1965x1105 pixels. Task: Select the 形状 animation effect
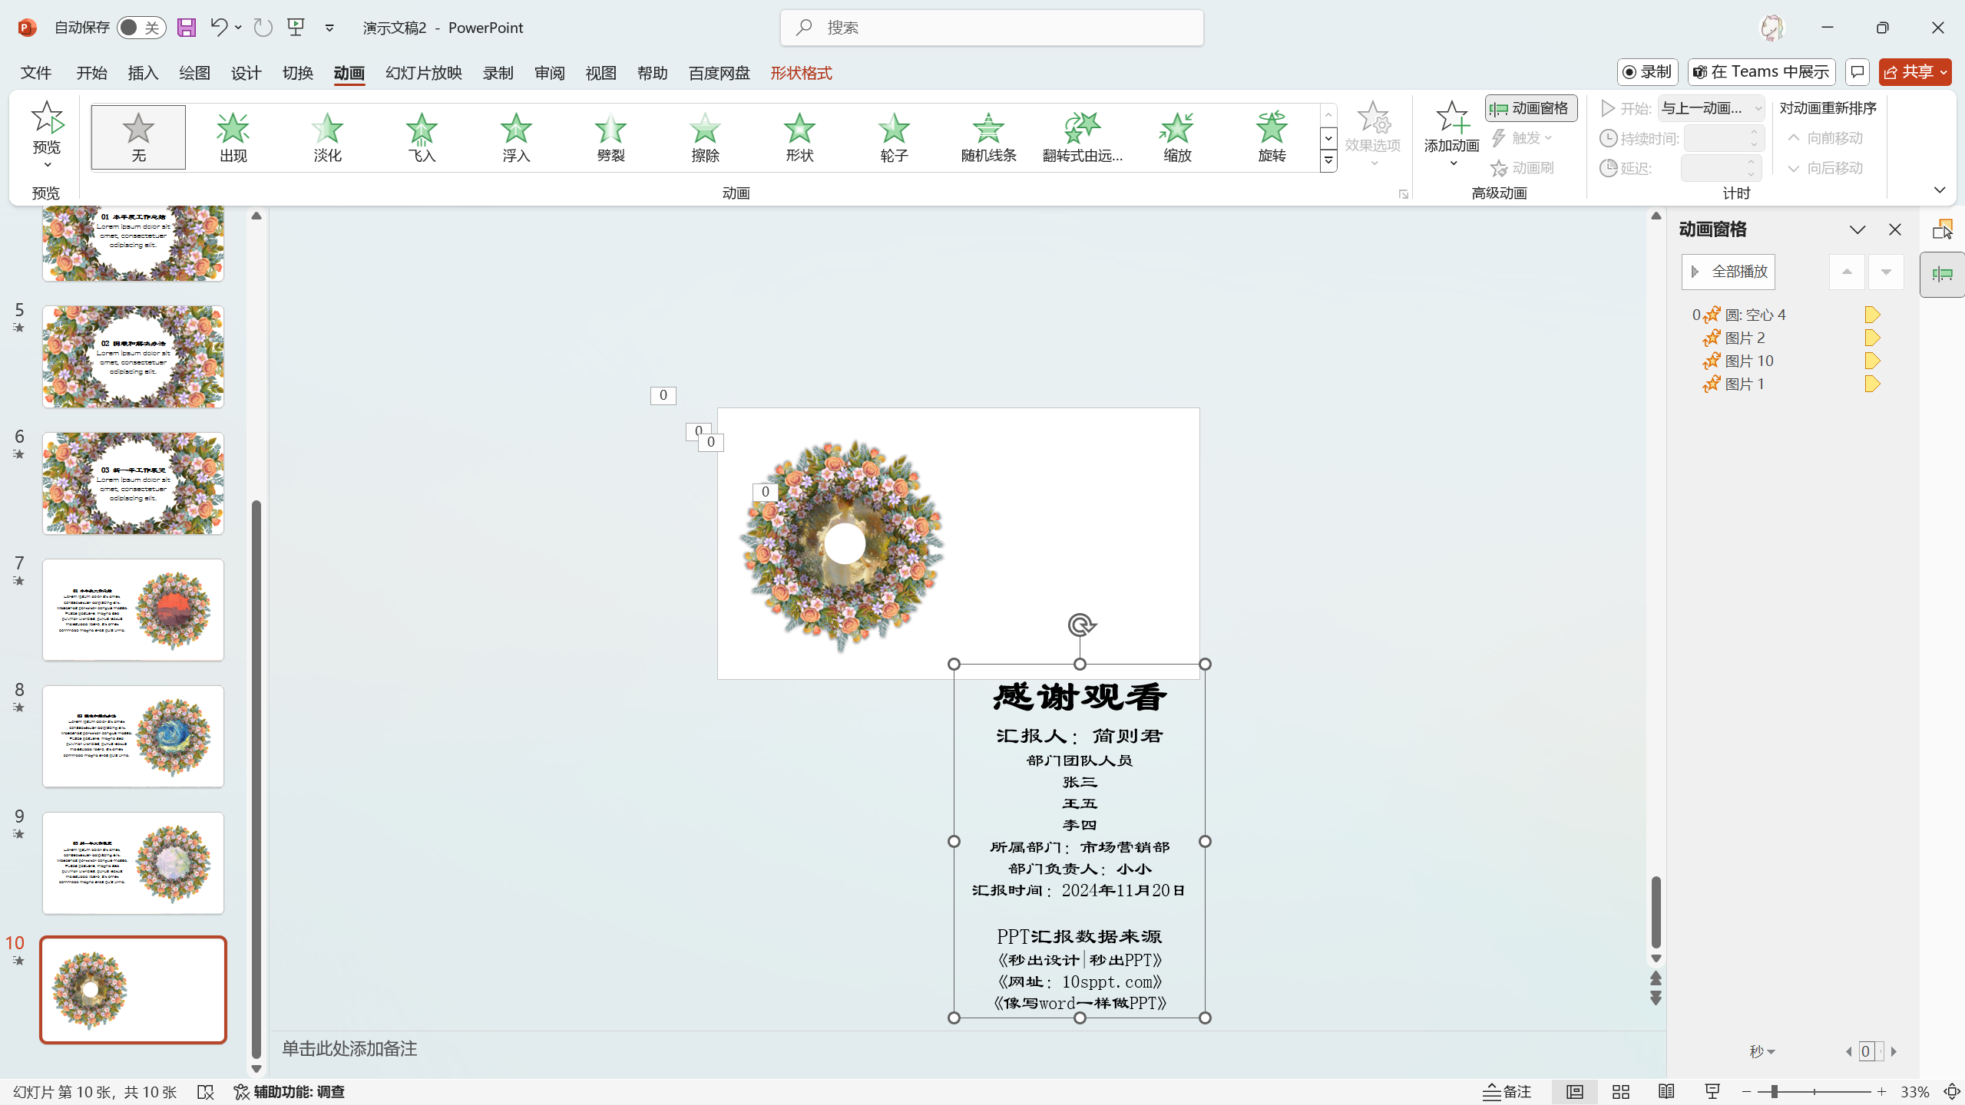pos(799,137)
